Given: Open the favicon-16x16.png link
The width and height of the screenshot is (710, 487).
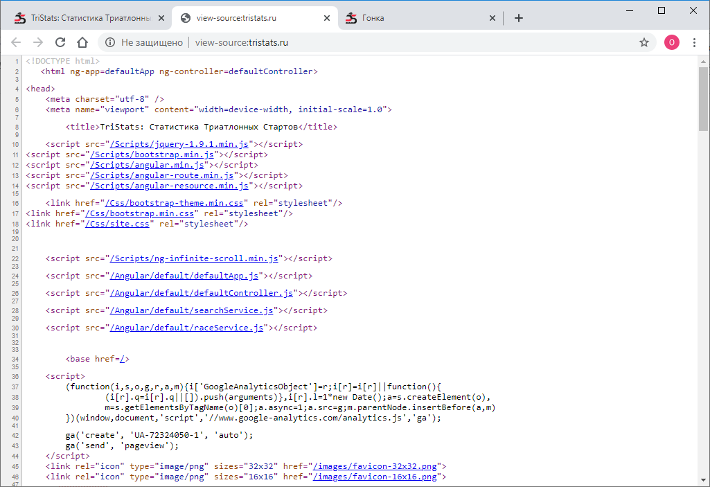Looking at the screenshot, I should 375,477.
